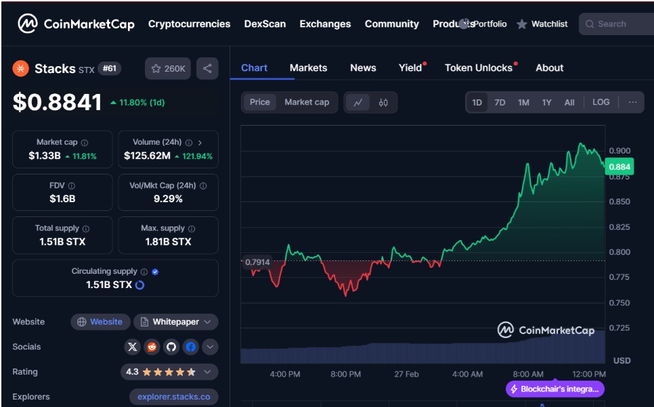Viewport: 654px width, 407px height.
Task: Open the Token Unlocks tab
Action: click(x=478, y=68)
